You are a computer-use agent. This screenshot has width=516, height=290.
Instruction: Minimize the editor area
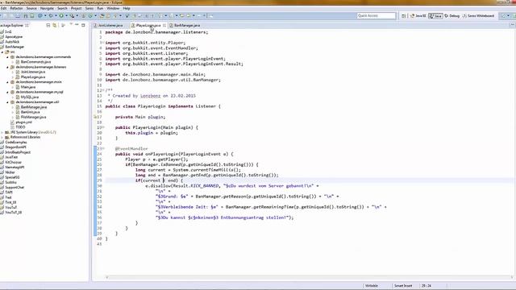point(513,25)
